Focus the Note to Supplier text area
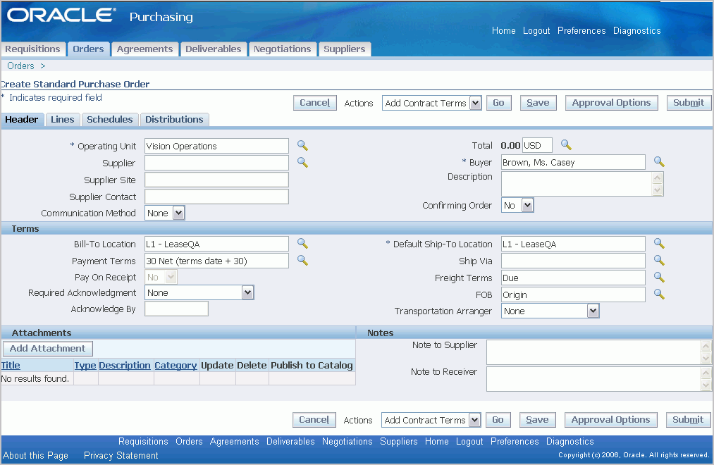This screenshot has height=465, width=714. (x=593, y=352)
